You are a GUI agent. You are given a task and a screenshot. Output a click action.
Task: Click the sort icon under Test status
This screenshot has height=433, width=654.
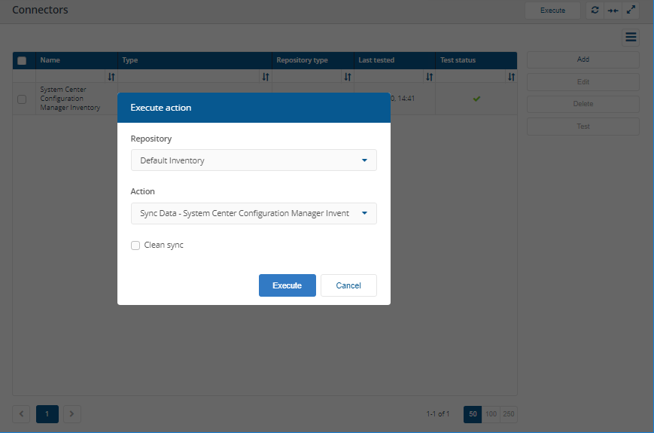coord(511,77)
